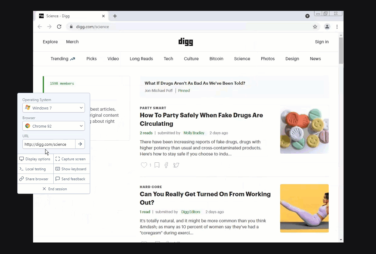The width and height of the screenshot is (376, 254).
Task: Expand the Operating System dropdown
Action: pos(54,108)
